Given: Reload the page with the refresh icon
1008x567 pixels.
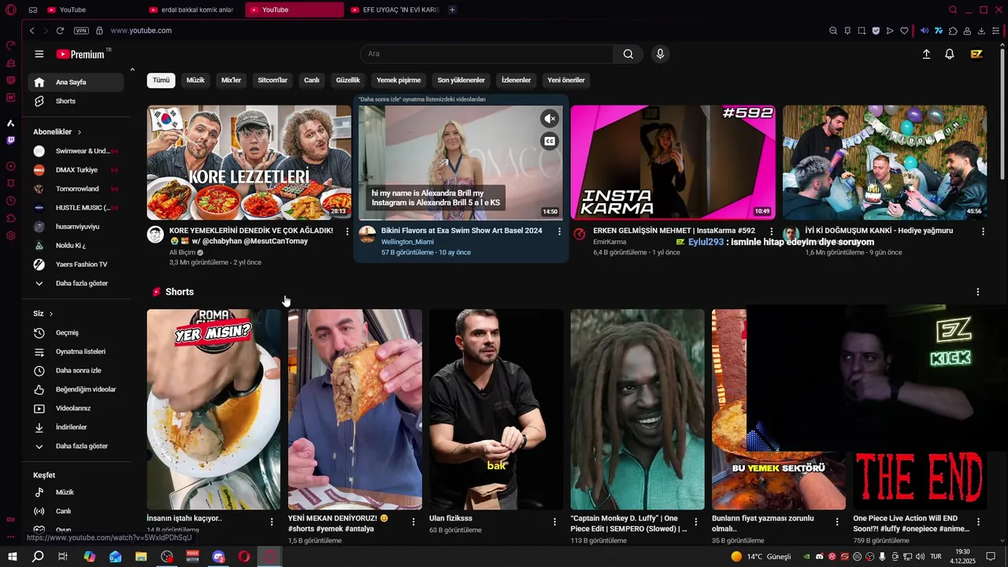Looking at the screenshot, I should [60, 31].
